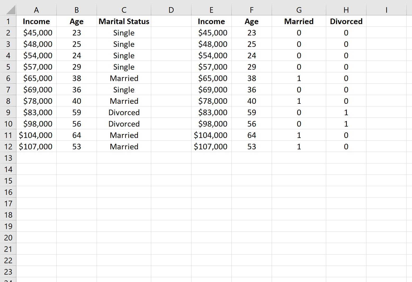Select the Single cell in row 2
This screenshot has height=282, width=412.
click(x=124, y=33)
